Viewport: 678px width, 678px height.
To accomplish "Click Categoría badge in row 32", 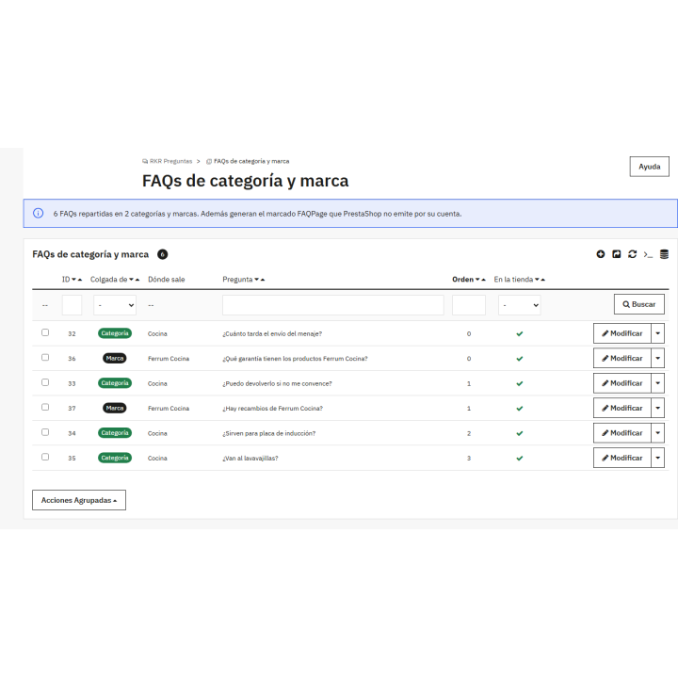I will 115,333.
